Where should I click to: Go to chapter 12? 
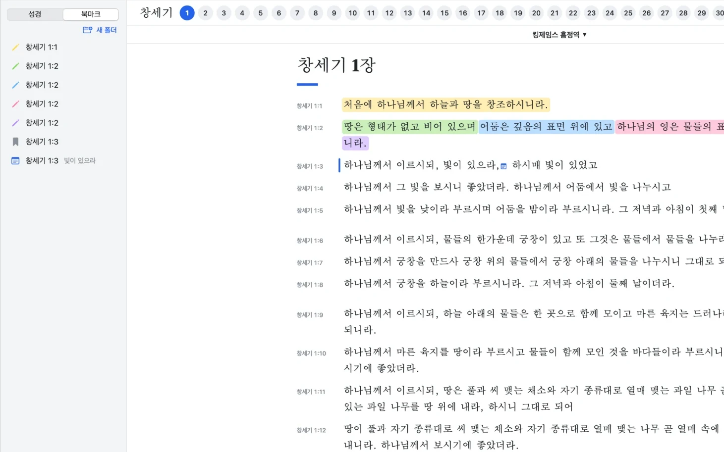click(390, 13)
